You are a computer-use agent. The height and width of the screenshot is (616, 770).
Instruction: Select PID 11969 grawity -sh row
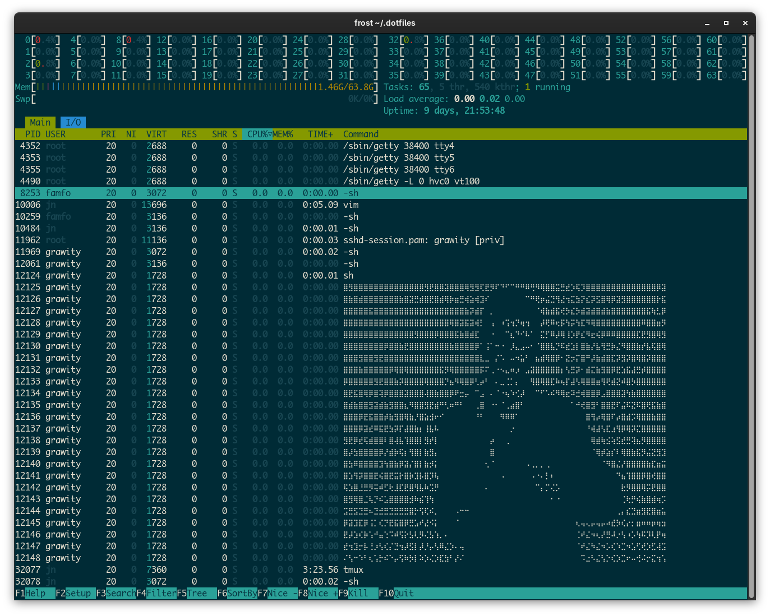[381, 252]
